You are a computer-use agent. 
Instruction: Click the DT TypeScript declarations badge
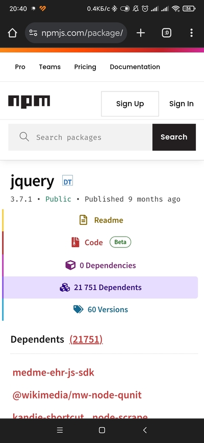(x=67, y=181)
